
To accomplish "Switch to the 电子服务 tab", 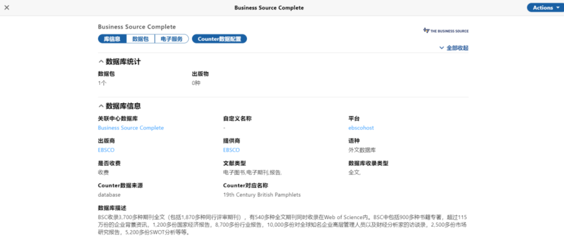I will coord(172,39).
